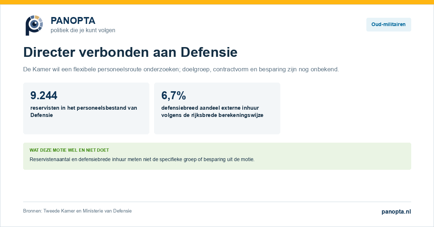Image resolution: width=434 pixels, height=227 pixels.
Task: Click the Reservistenaantal explanation sentence
Action: point(142,159)
